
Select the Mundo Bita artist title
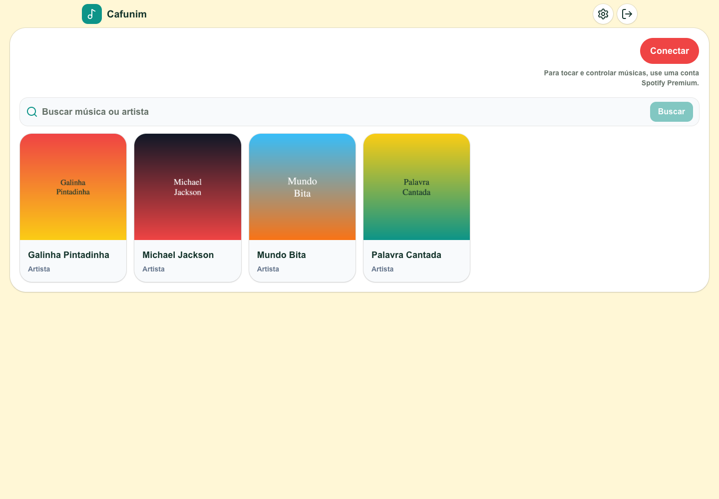(x=282, y=255)
